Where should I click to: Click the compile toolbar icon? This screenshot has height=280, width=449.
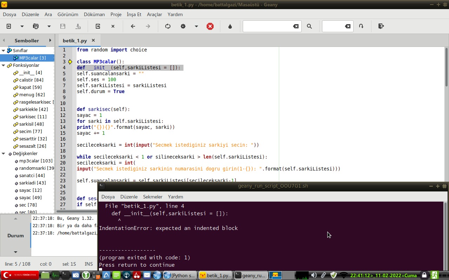[168, 26]
